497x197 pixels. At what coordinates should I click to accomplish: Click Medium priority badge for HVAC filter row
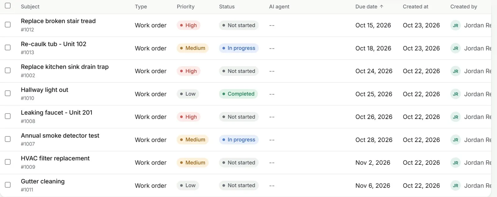tap(193, 163)
